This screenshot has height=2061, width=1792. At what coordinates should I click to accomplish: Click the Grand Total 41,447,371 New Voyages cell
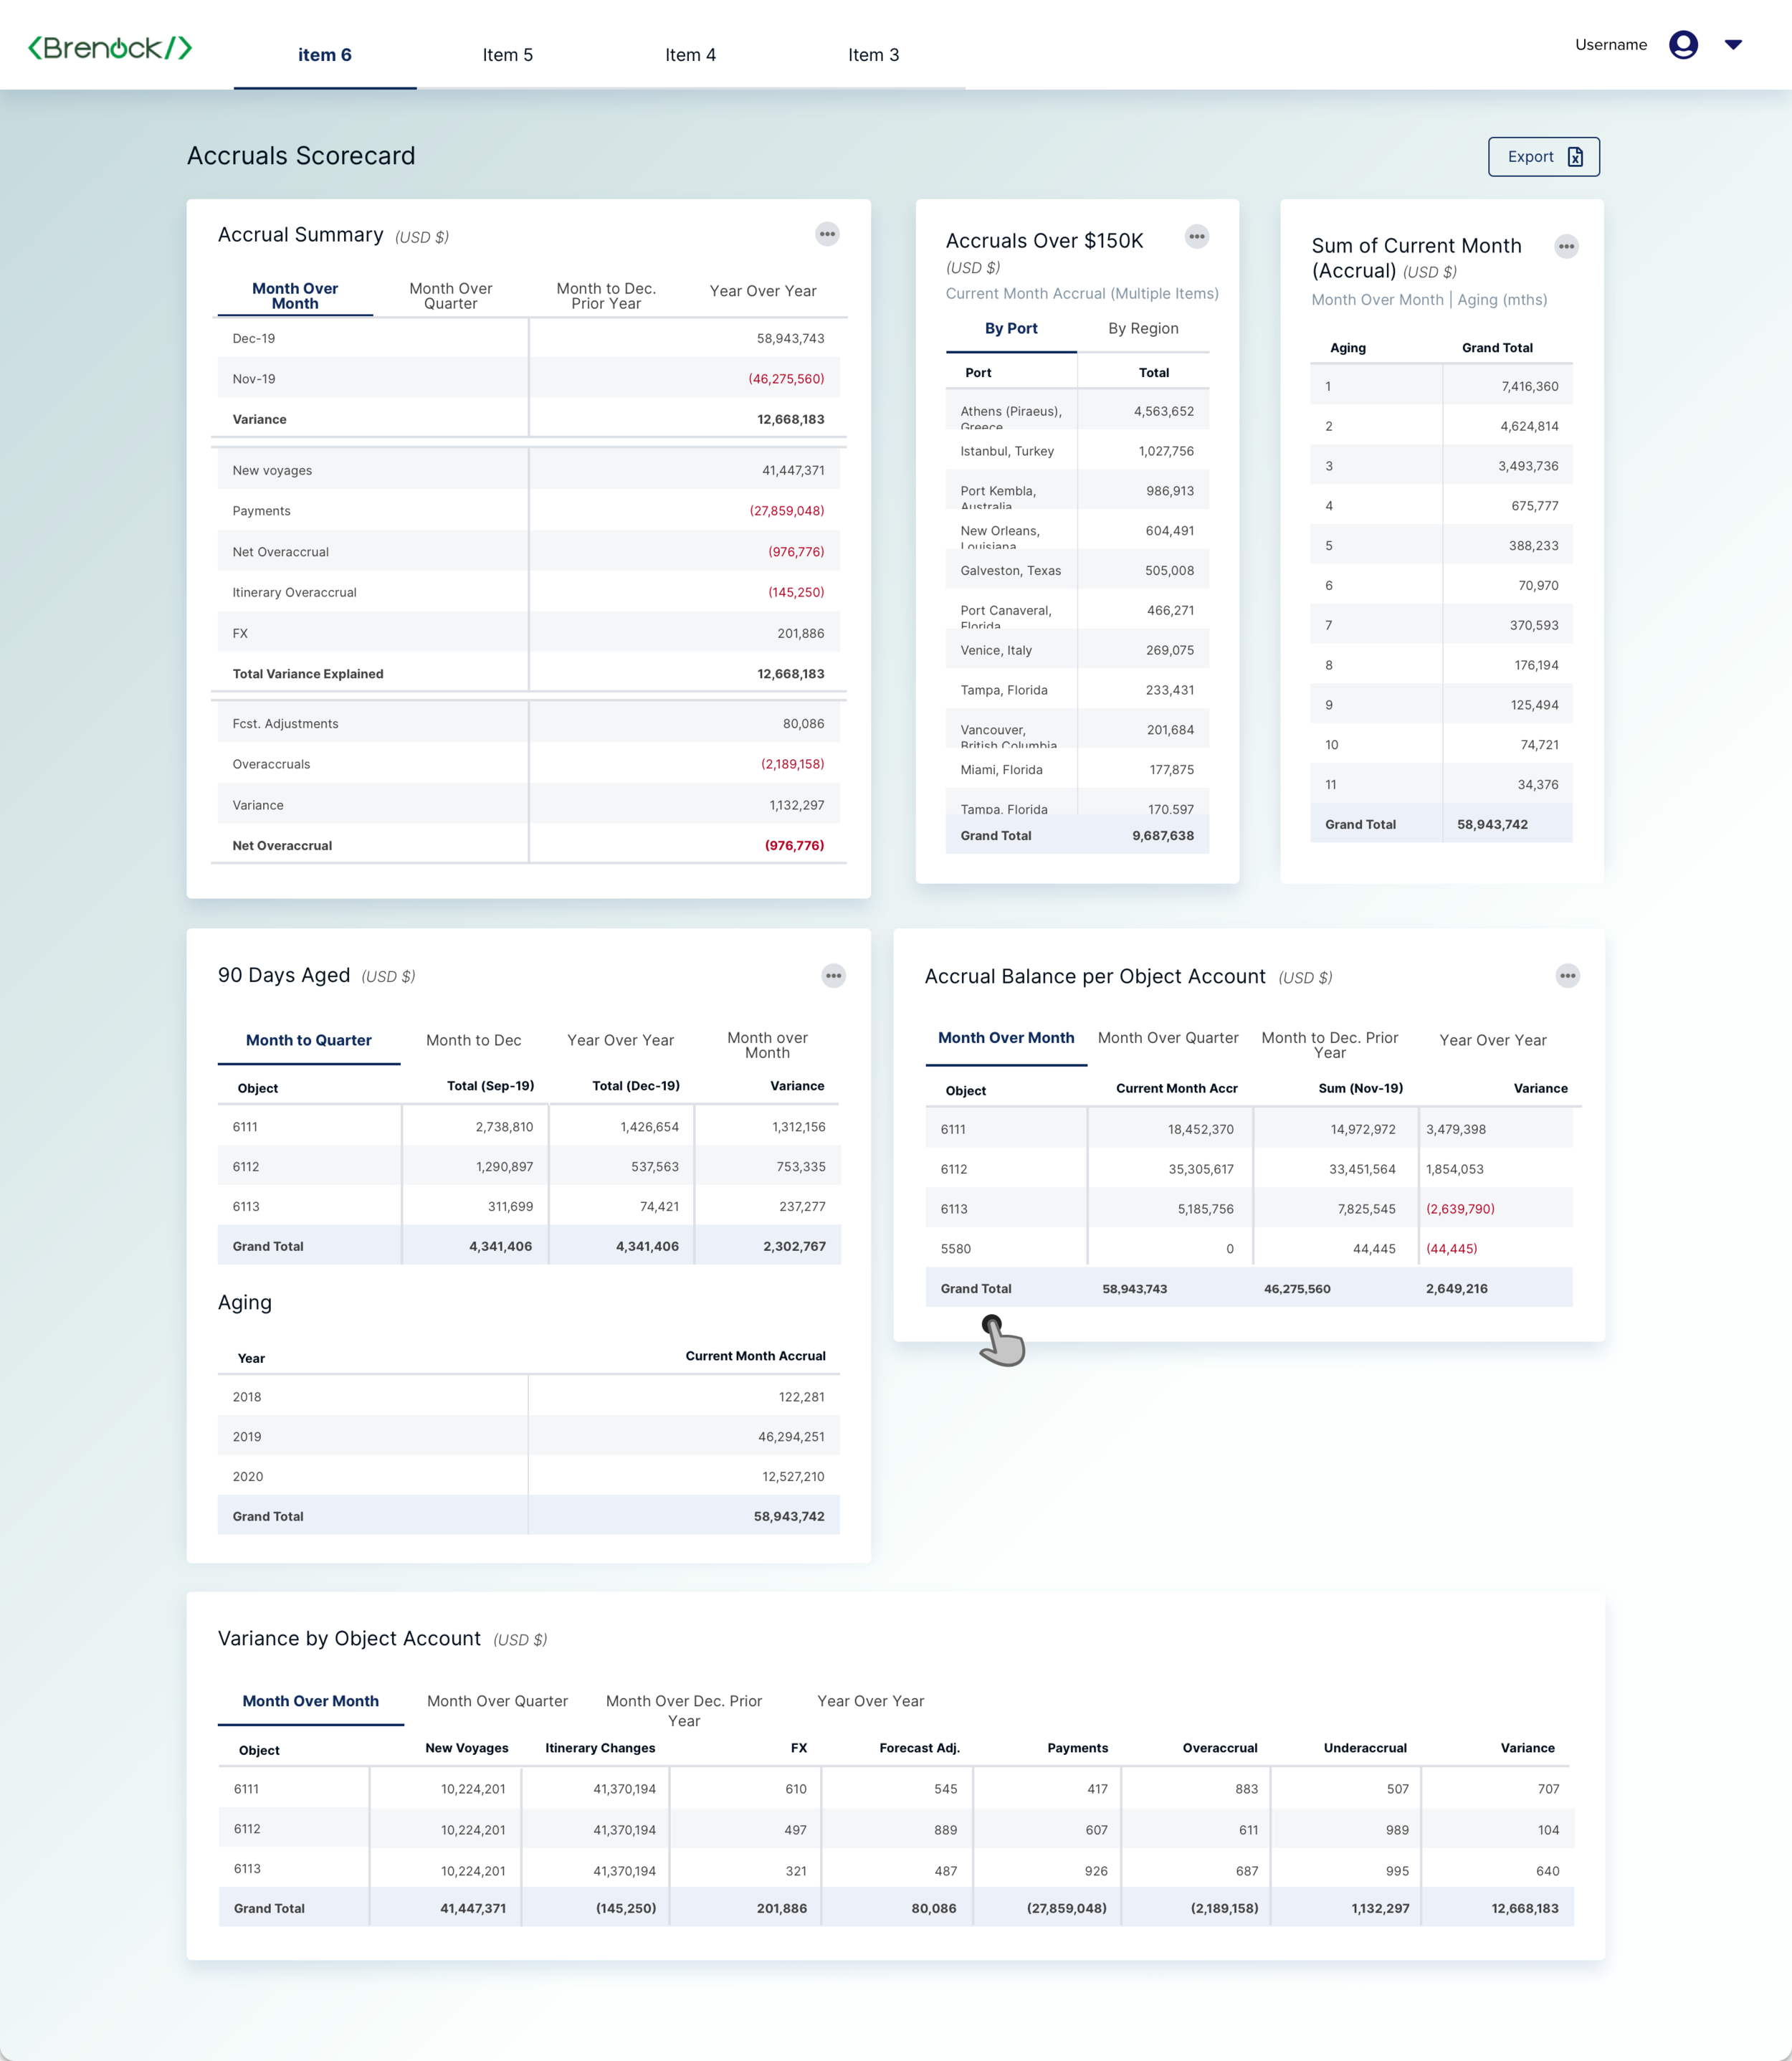472,1909
